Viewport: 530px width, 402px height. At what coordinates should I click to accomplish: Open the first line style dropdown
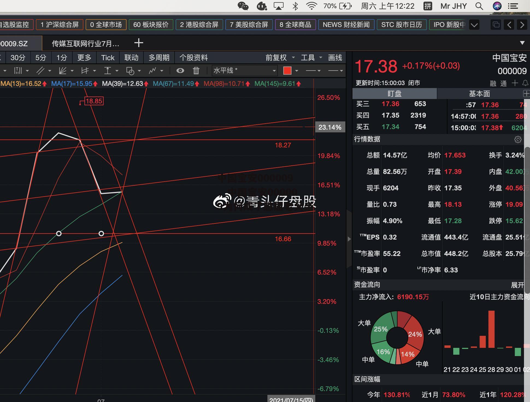(x=313, y=71)
